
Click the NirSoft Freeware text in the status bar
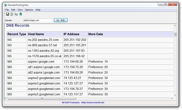point(71,103)
